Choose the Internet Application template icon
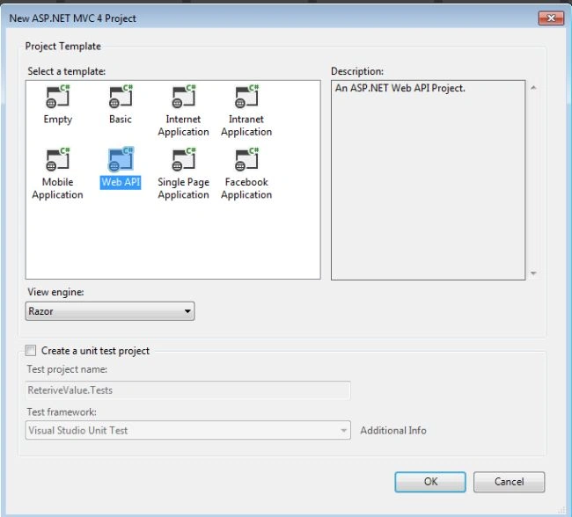The image size is (572, 517). pyautogui.click(x=184, y=97)
